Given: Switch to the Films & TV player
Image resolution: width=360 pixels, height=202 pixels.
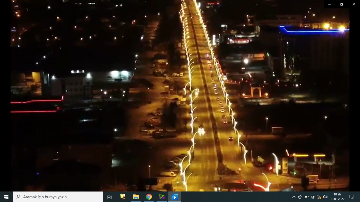Looking at the screenshot, I should 175,196.
